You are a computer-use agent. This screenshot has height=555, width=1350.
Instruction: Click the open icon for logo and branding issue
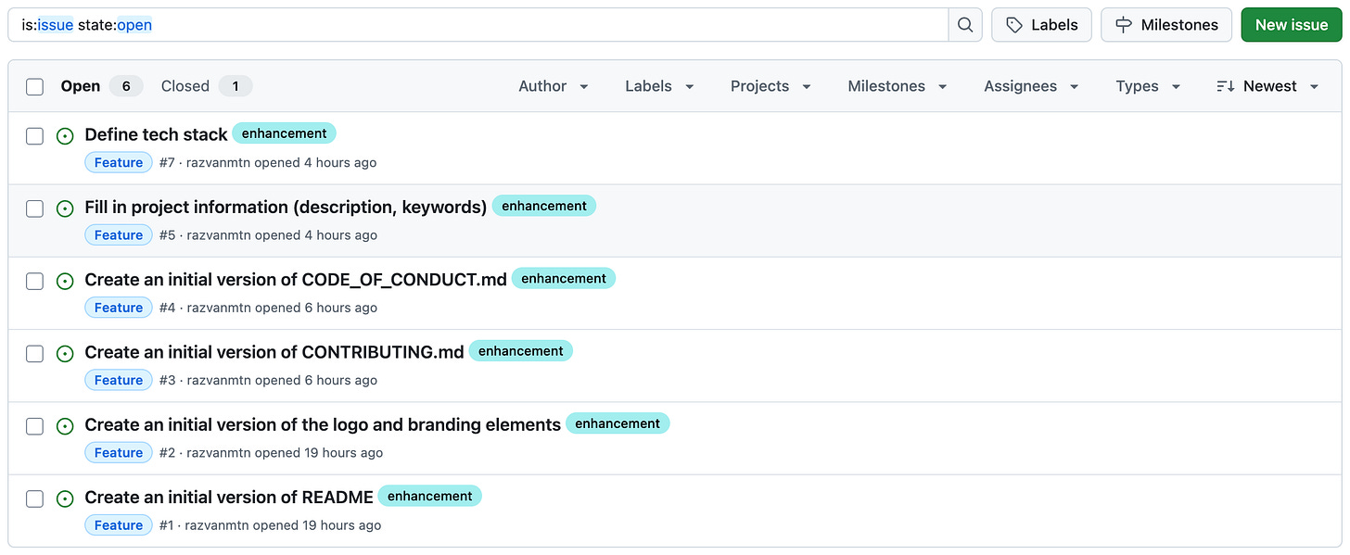65,426
